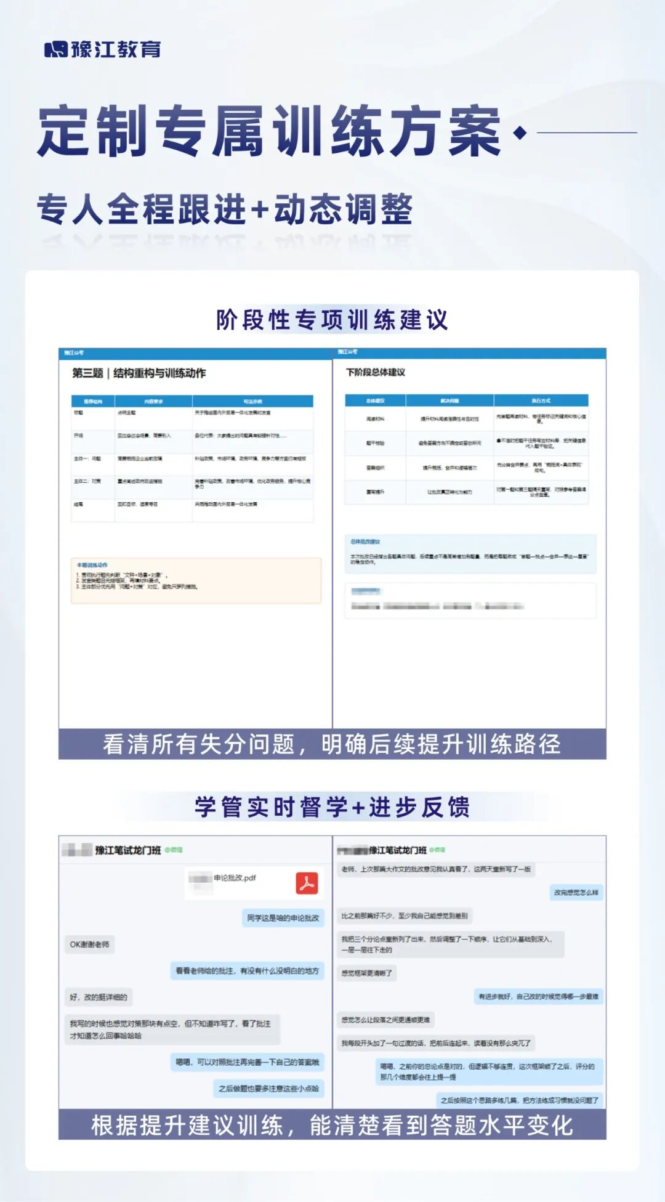Click left chat title 豫江笔试龙门班
This screenshot has height=1202, width=665.
pyautogui.click(x=127, y=850)
